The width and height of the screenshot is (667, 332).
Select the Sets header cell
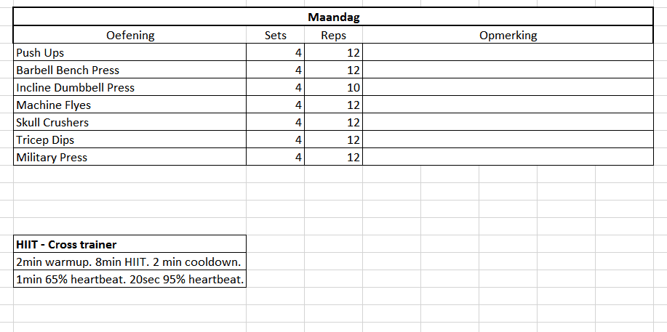(x=276, y=35)
